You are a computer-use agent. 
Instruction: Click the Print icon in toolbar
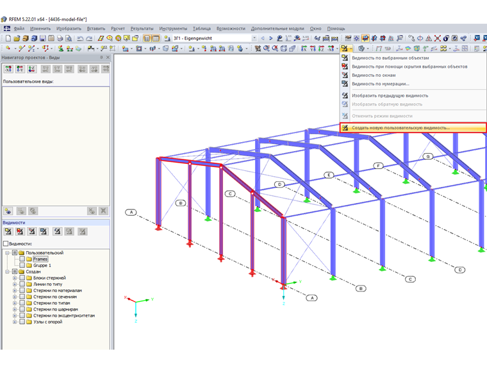pos(60,38)
